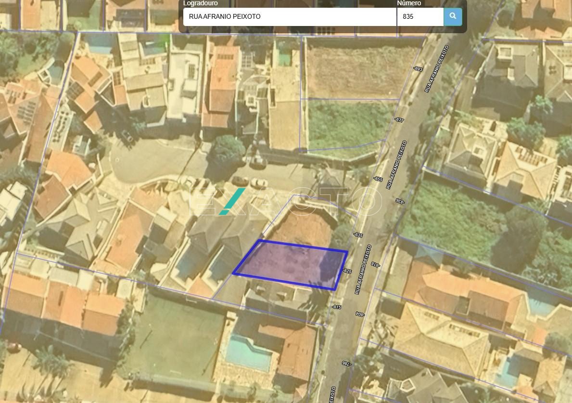Click the upside-down -818 lot label
This screenshot has width=572, height=403.
[x=376, y=265]
